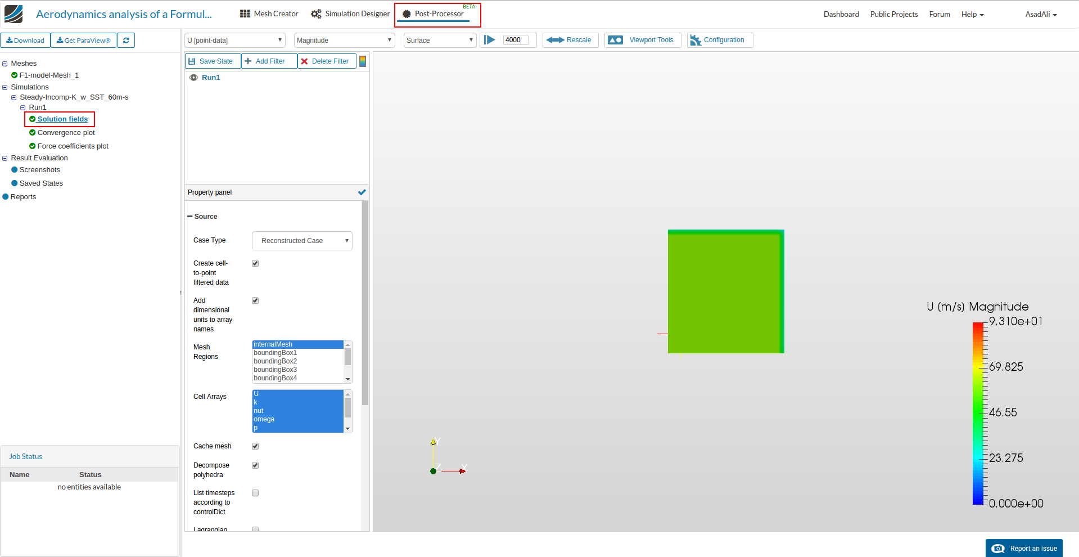Open the U [point-data] field dropdown
The width and height of the screenshot is (1079, 557).
coord(235,41)
